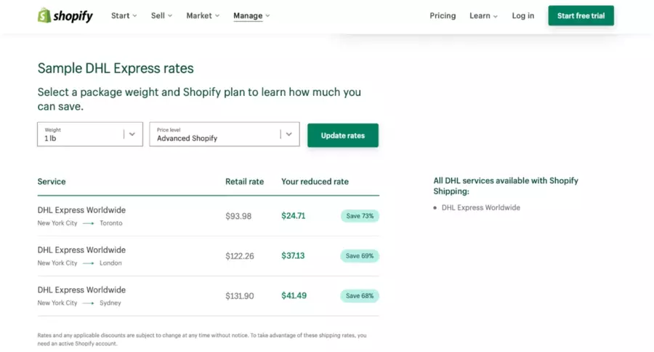Viewport: 654px width, 352px height.
Task: Click Your reduced rate column header
Action: [x=315, y=182]
